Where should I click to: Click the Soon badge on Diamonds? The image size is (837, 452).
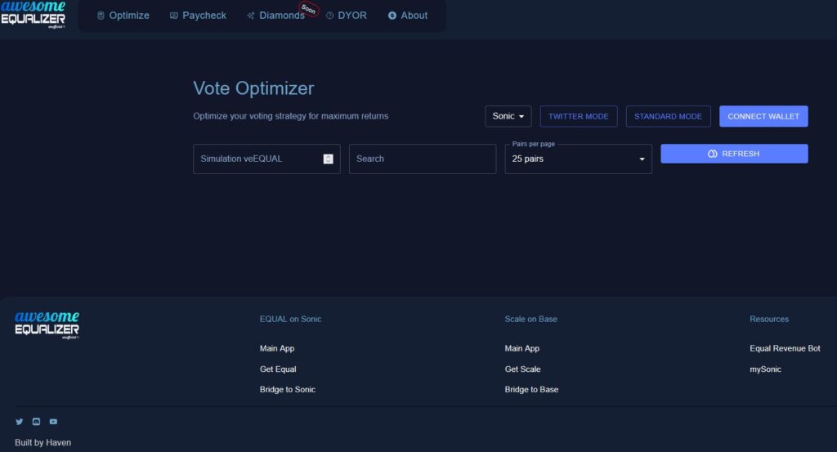[309, 10]
